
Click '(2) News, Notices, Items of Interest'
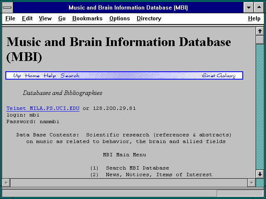point(151,175)
